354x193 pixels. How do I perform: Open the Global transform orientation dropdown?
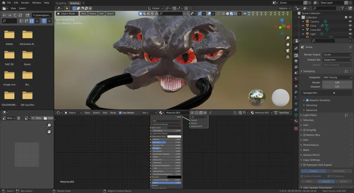click(155, 8)
